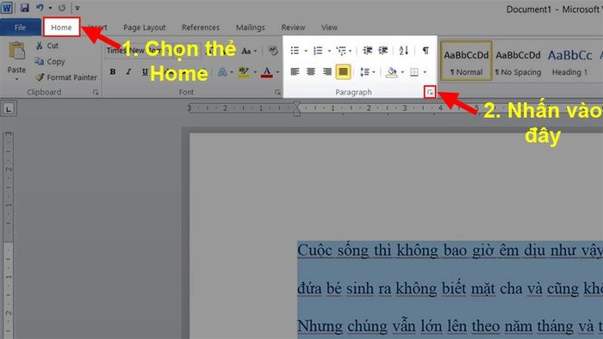Open the Shading dropdown arrow
This screenshot has height=339, width=603.
(402, 72)
